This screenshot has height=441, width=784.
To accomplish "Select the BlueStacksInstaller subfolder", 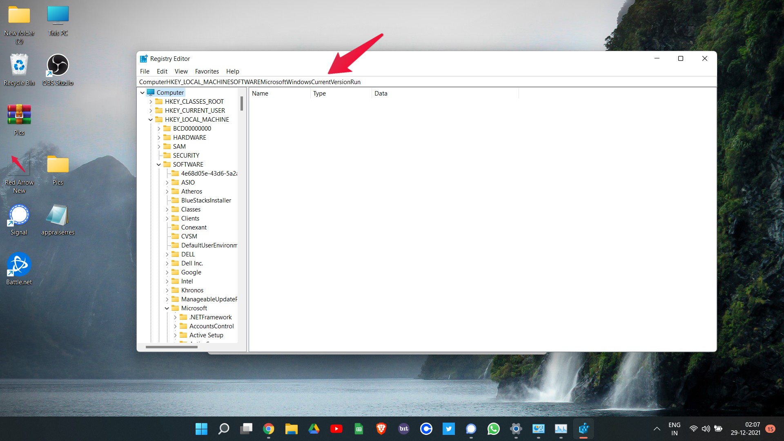I will tap(206, 200).
